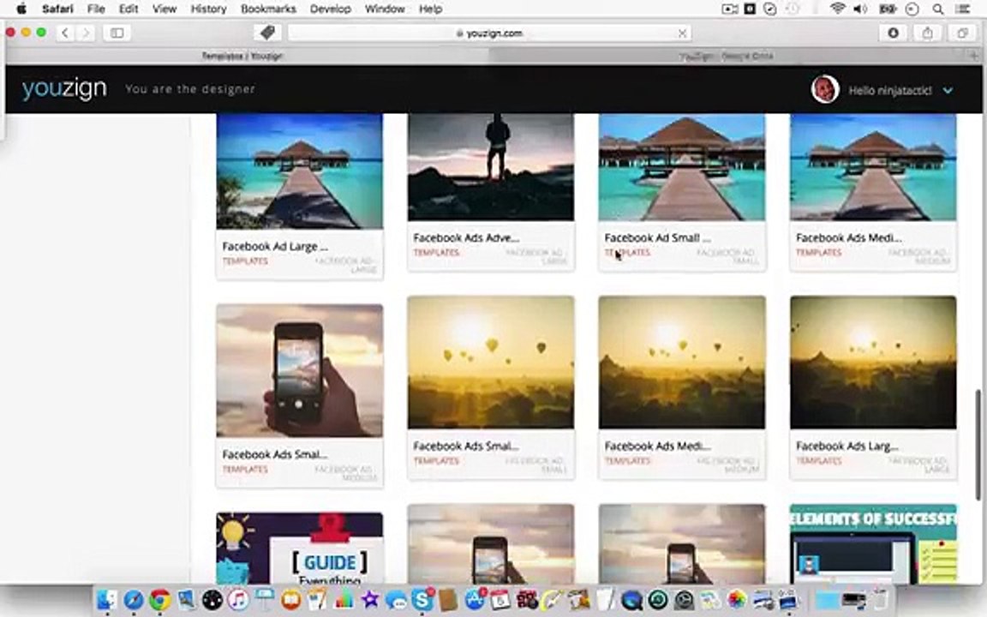Viewport: 987px width, 617px height.
Task: Open Skype from the dock
Action: (422, 599)
